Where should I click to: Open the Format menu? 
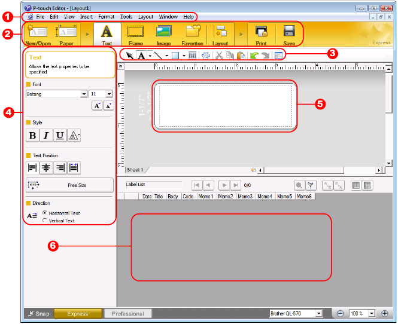point(107,17)
